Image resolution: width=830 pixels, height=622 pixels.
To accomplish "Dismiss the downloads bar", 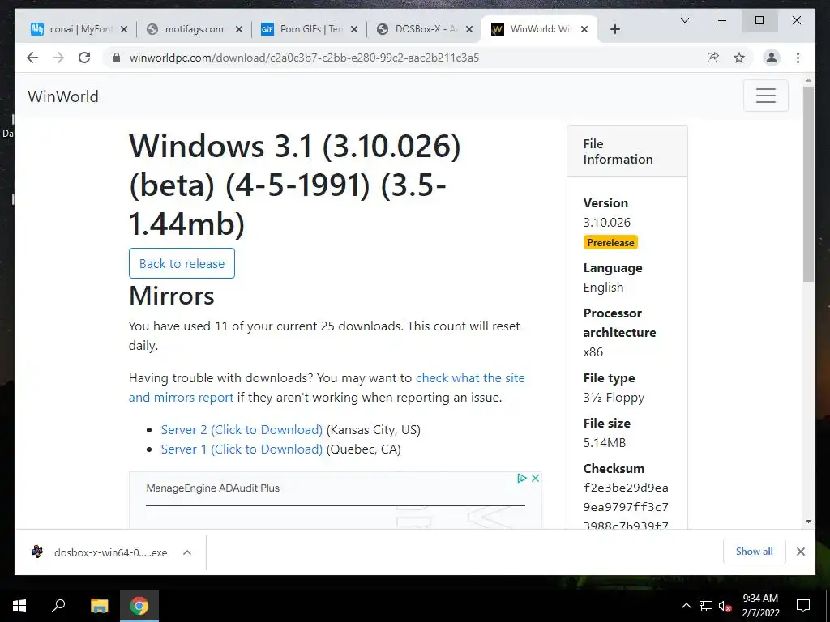I will pos(800,552).
